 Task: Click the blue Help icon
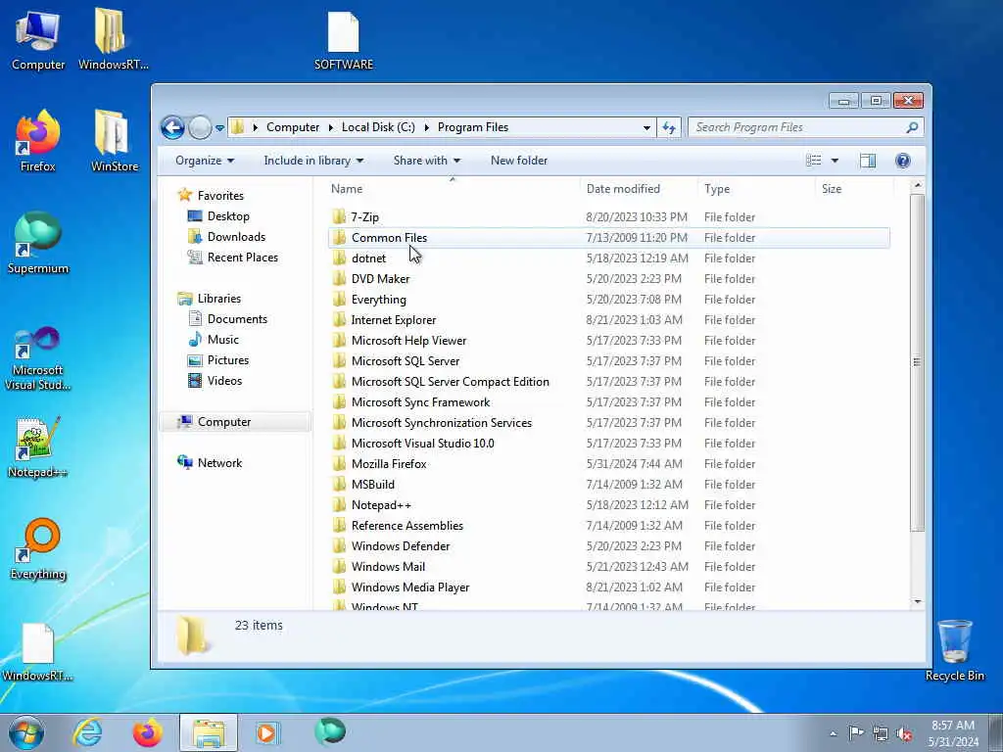click(902, 161)
